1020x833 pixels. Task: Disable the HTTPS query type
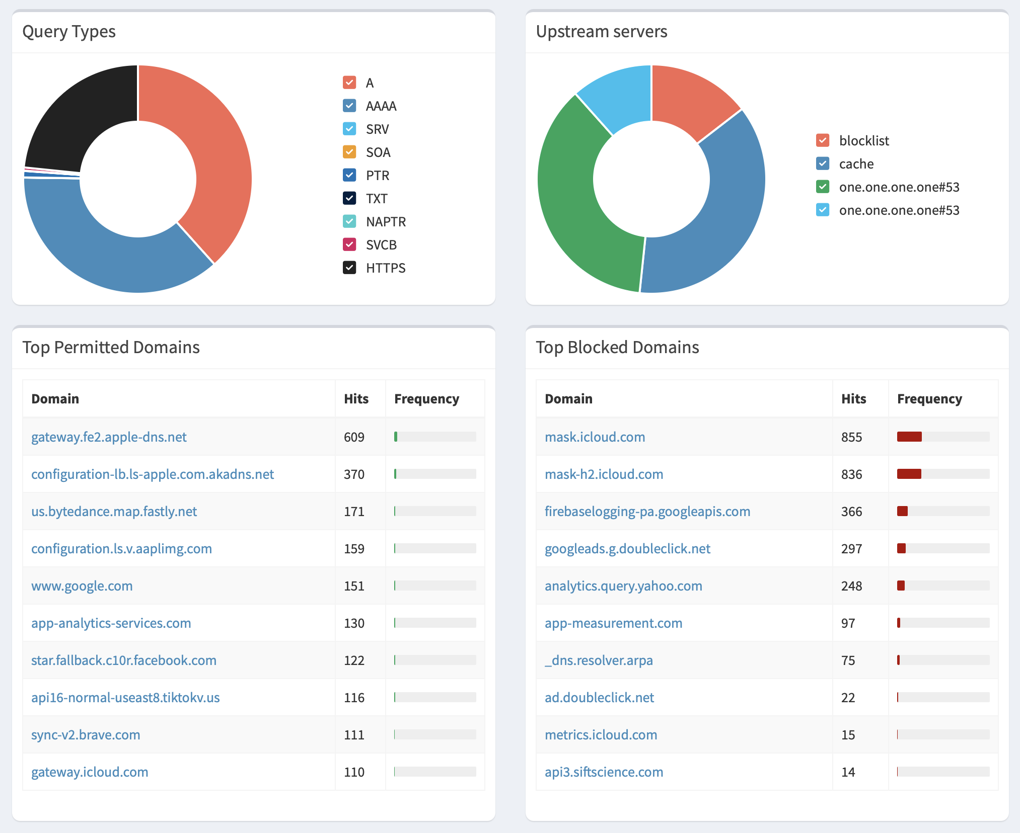(x=349, y=268)
